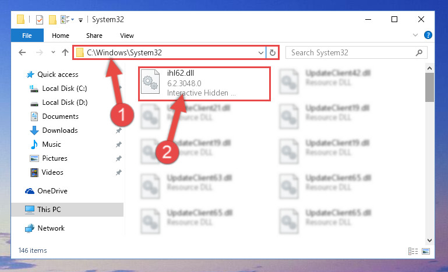Expand address bar history dropdown

click(260, 52)
